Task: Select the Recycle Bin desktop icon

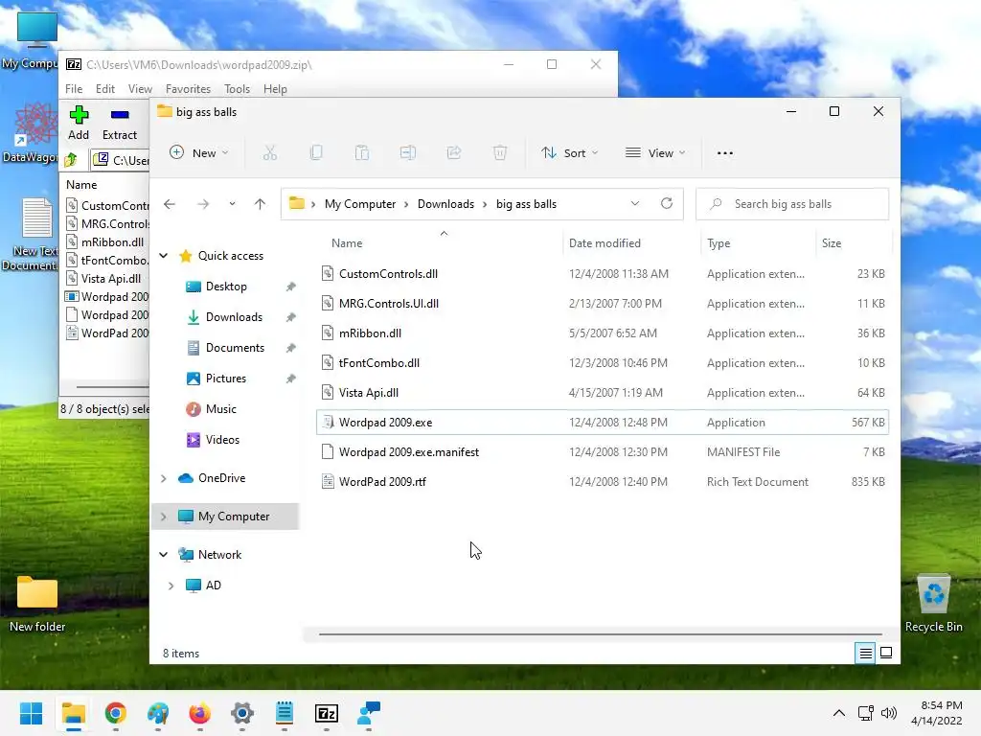Action: (933, 604)
